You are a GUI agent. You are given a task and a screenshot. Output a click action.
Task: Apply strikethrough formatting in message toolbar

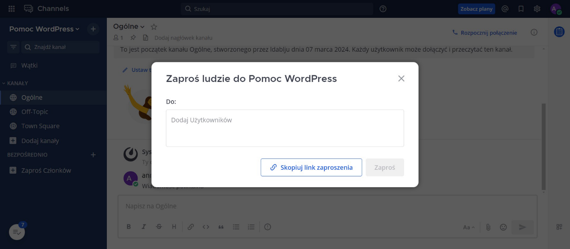(x=159, y=227)
